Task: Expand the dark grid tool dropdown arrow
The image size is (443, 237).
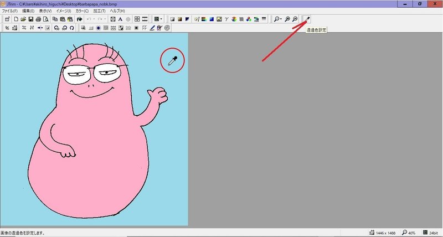Action: [161, 19]
